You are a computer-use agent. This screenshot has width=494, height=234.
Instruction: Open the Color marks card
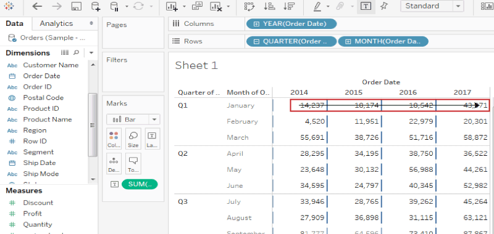114,139
